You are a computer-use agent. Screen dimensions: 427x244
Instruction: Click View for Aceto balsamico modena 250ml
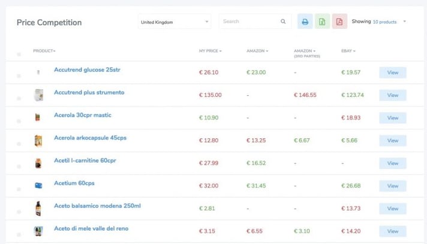point(393,209)
